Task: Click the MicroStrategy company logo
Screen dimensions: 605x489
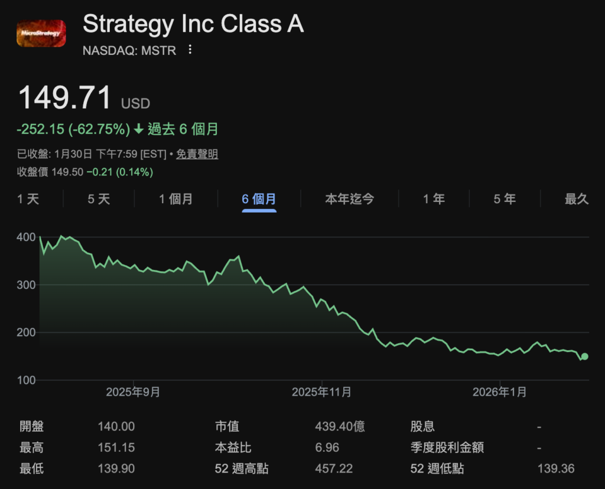Action: pyautogui.click(x=41, y=34)
